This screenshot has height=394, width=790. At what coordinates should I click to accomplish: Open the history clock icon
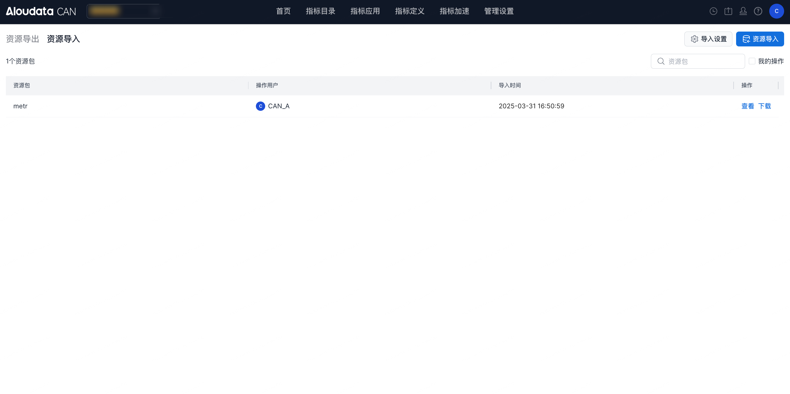pos(713,11)
